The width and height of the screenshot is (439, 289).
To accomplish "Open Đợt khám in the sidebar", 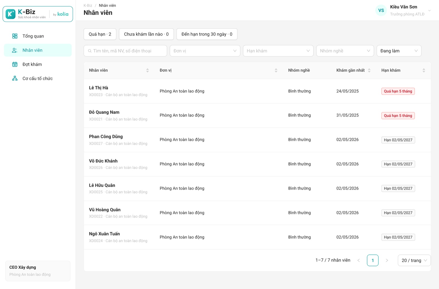I will (x=38, y=64).
